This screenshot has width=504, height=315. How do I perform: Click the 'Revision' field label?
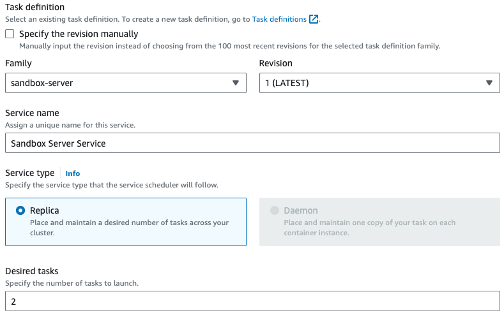coord(276,63)
